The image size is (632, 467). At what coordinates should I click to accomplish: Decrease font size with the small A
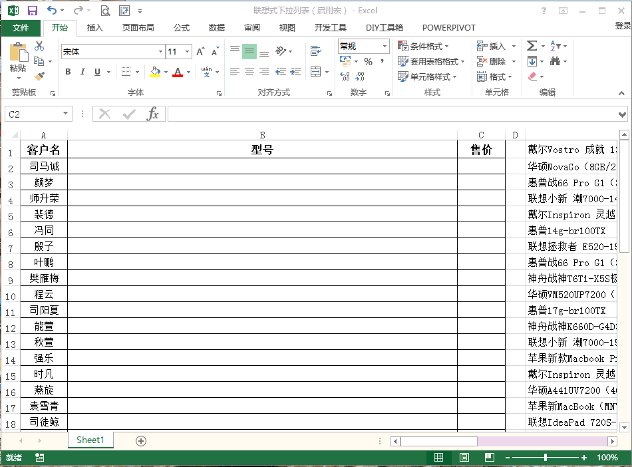click(x=216, y=52)
